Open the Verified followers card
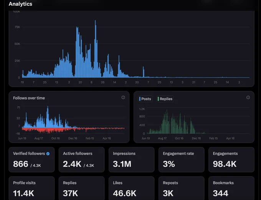Viewport: 261px width, 200px height. (x=31, y=160)
